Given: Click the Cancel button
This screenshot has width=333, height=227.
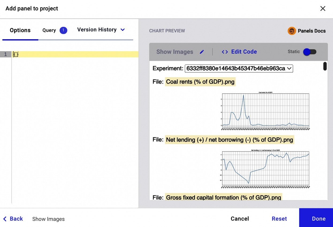Looking at the screenshot, I should pyautogui.click(x=240, y=219).
